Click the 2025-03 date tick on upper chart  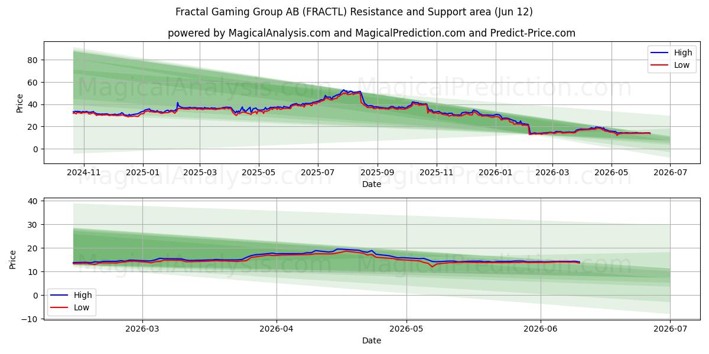pos(200,173)
